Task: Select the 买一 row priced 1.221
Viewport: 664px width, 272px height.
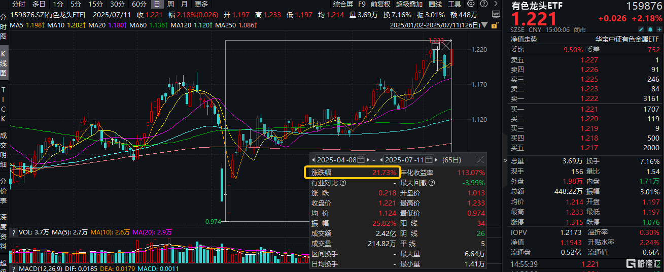Action: 586,109
